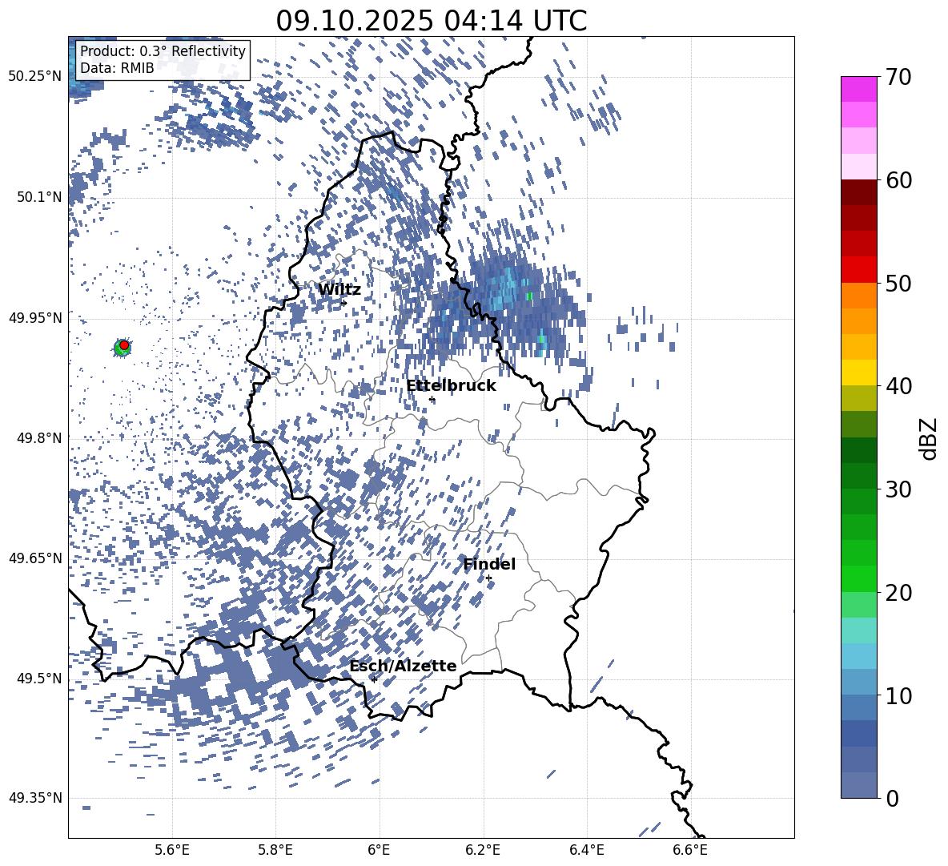Click the colorbar tick label 30

tap(899, 489)
